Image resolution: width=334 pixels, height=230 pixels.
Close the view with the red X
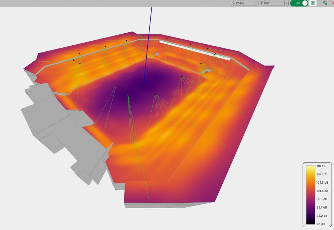(x=332, y=3)
